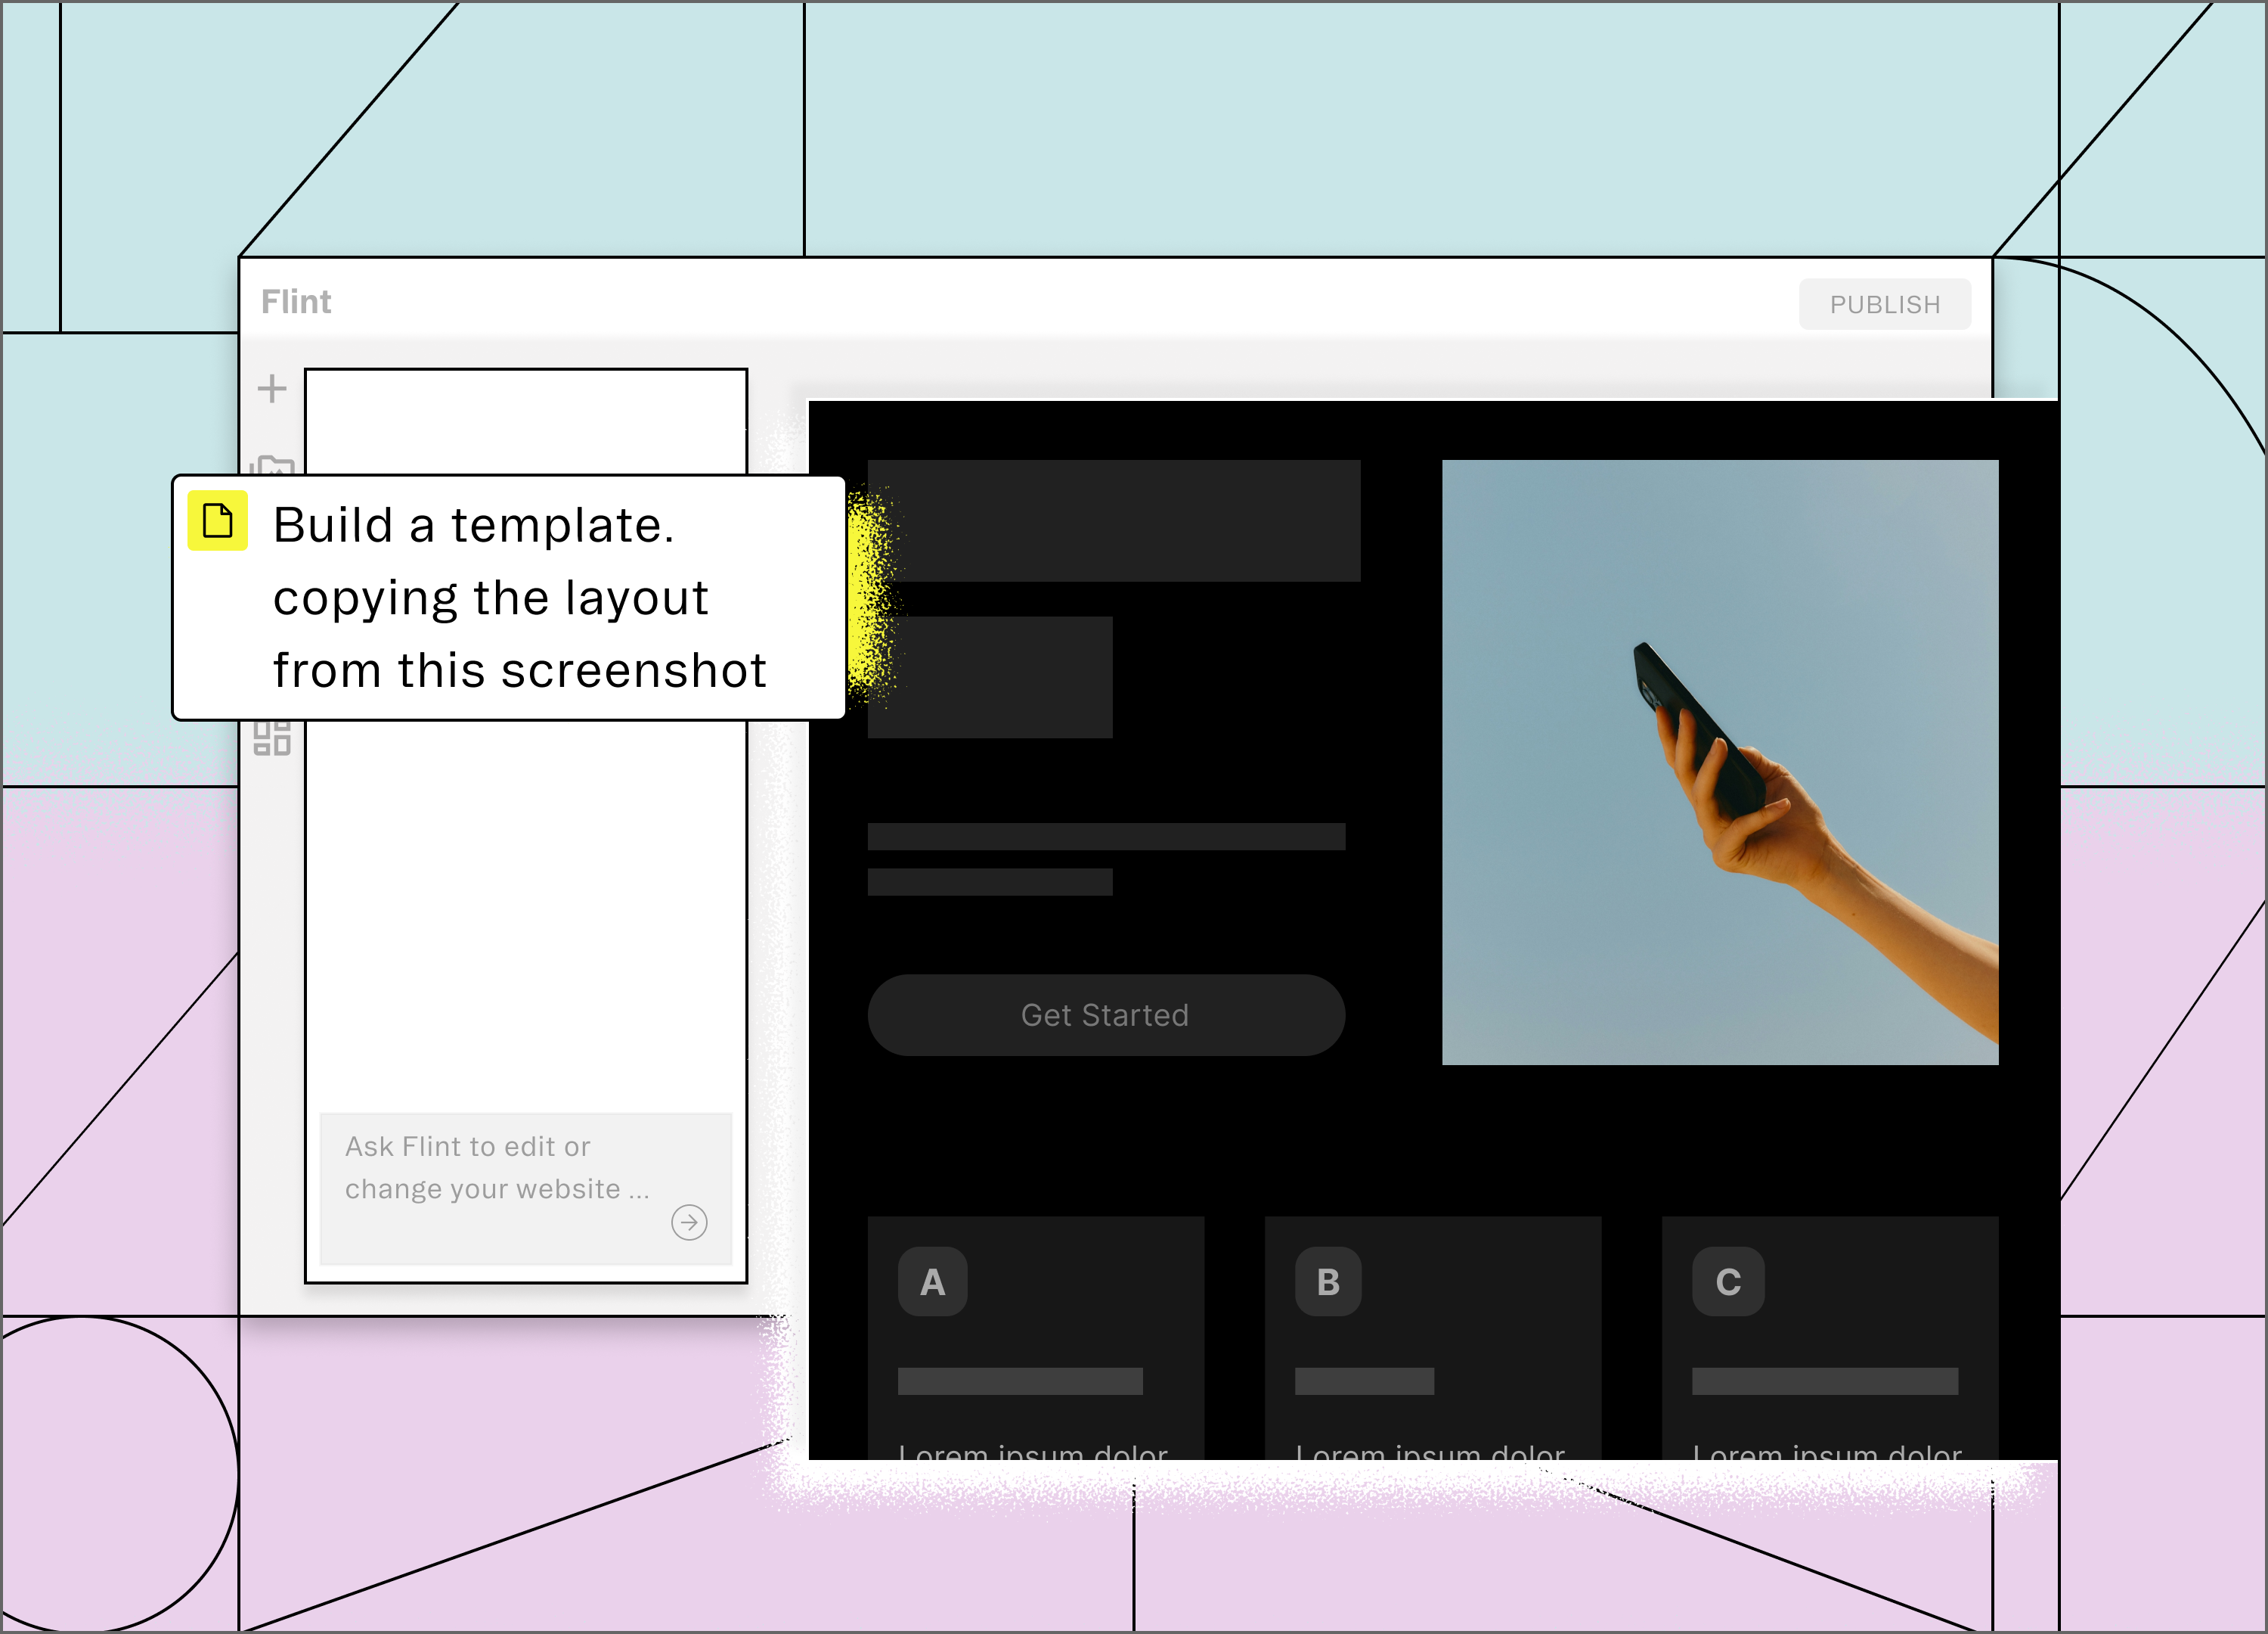Click the short paragraph placeholder line
This screenshot has height=1634, width=2268.
990,881
